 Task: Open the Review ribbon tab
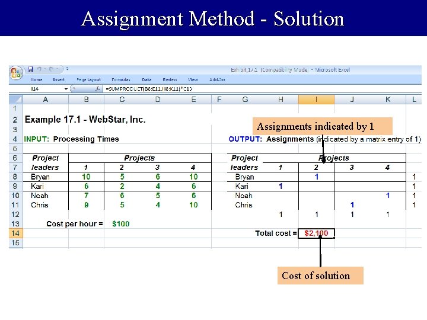pyautogui.click(x=170, y=80)
